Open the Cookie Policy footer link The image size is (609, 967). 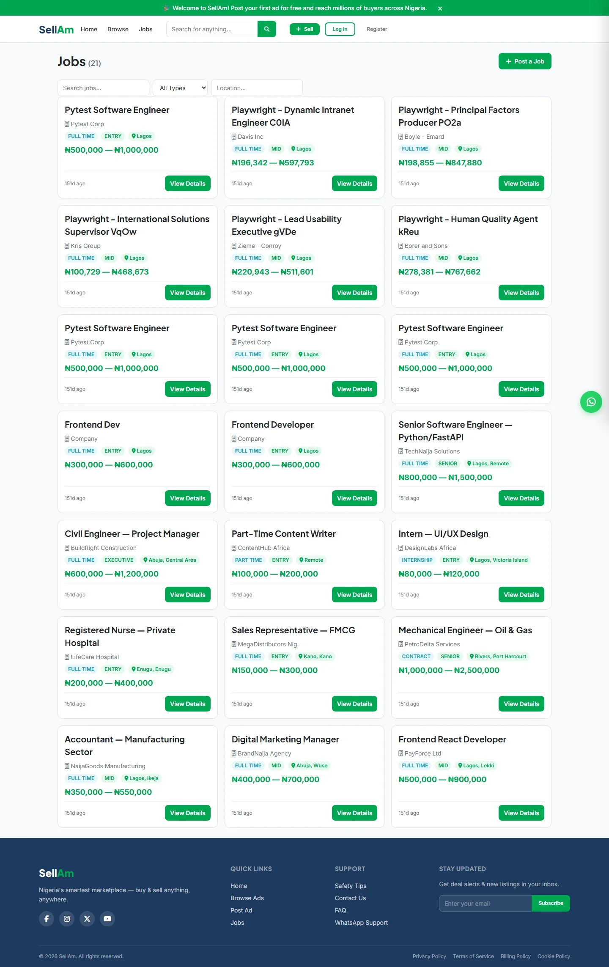(554, 956)
